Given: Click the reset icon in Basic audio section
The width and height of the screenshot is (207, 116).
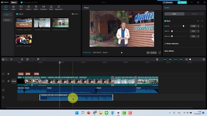Looking at the screenshot, I should click(198, 21).
